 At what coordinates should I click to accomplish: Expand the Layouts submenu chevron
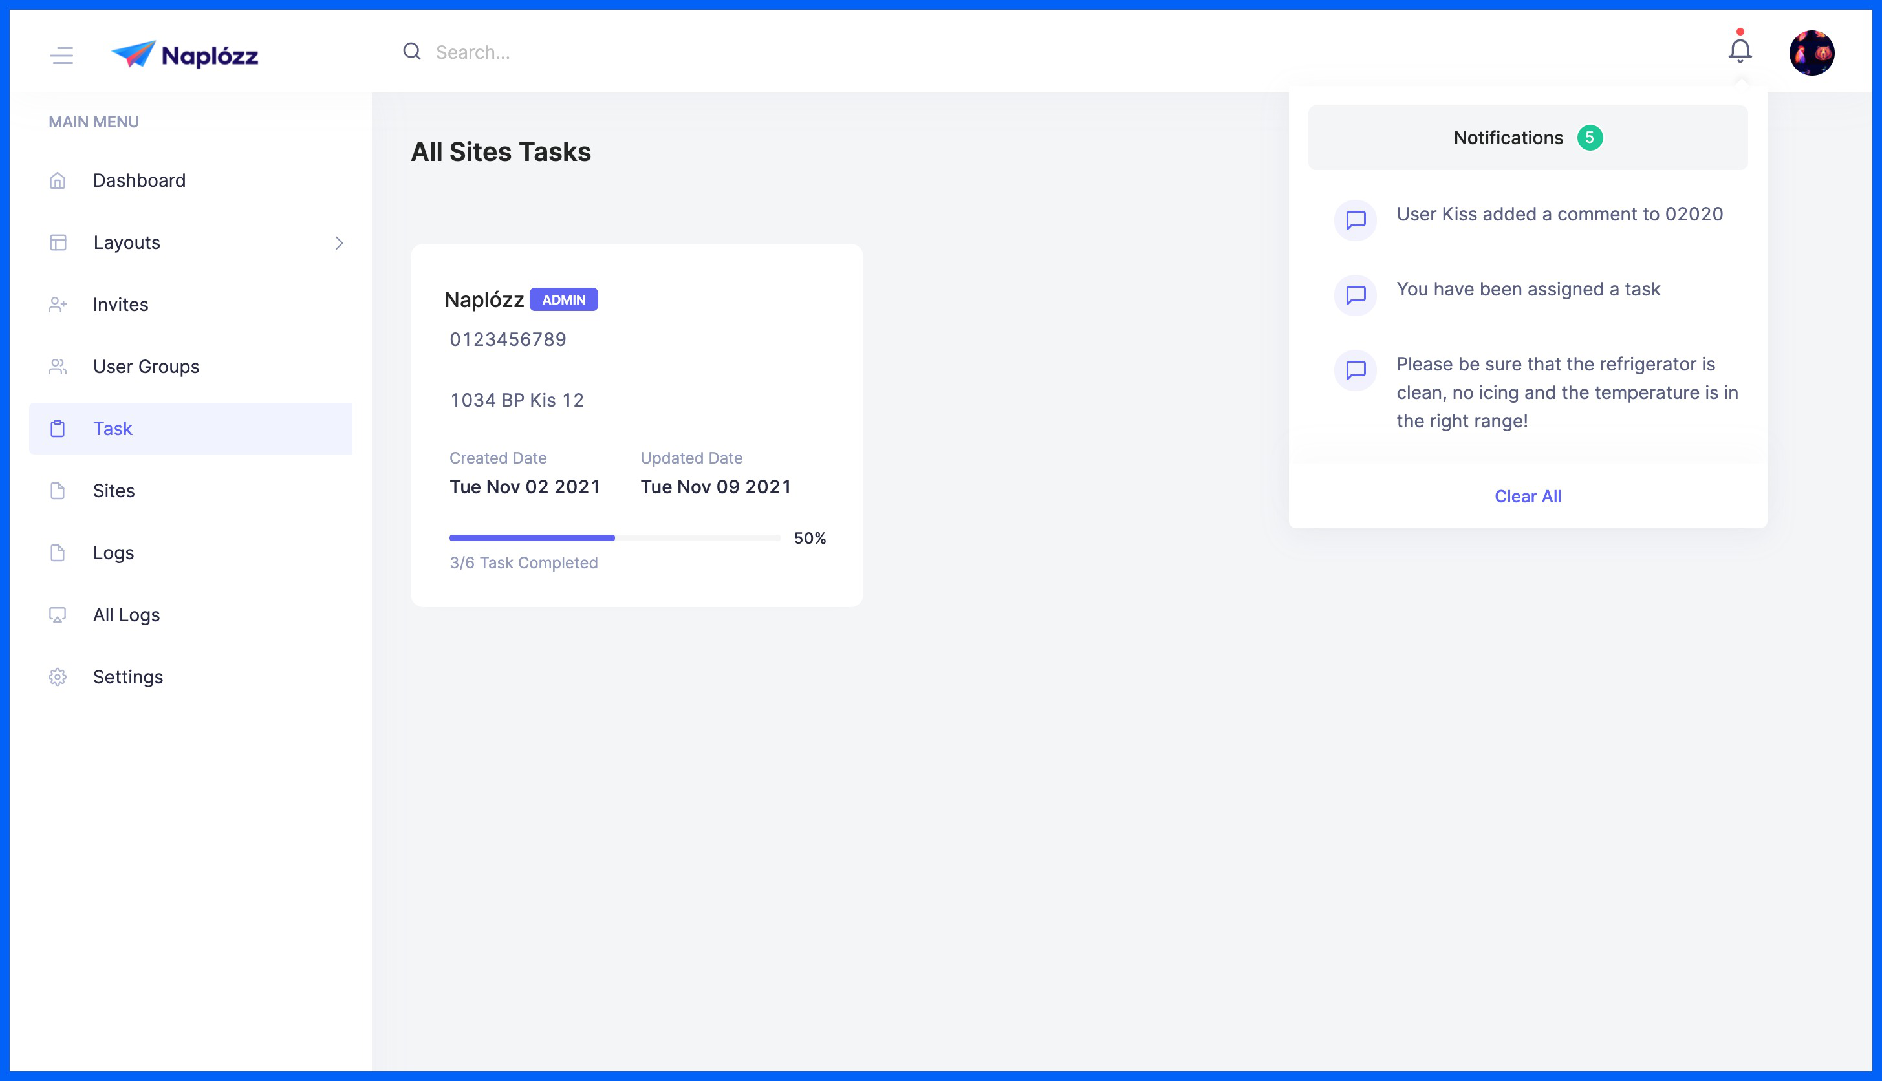(340, 243)
